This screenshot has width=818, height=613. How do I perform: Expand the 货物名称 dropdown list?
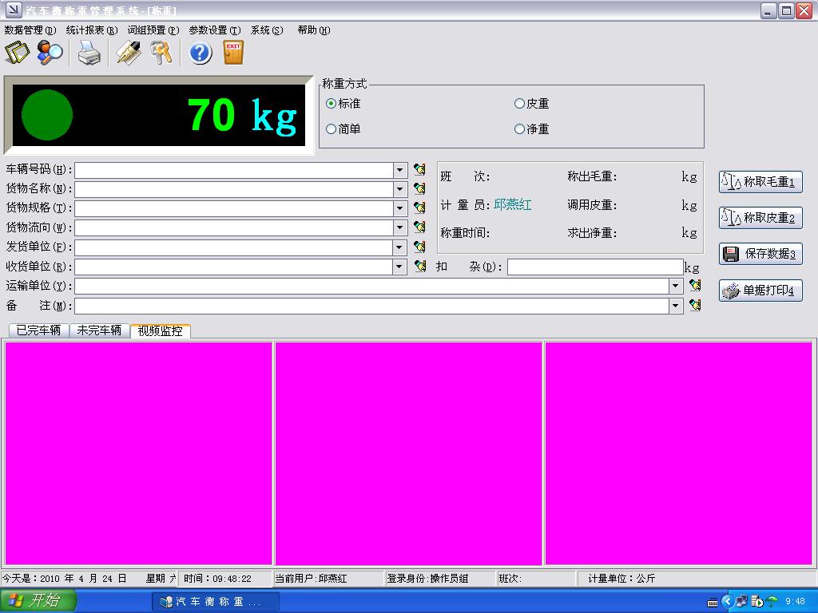coord(400,189)
